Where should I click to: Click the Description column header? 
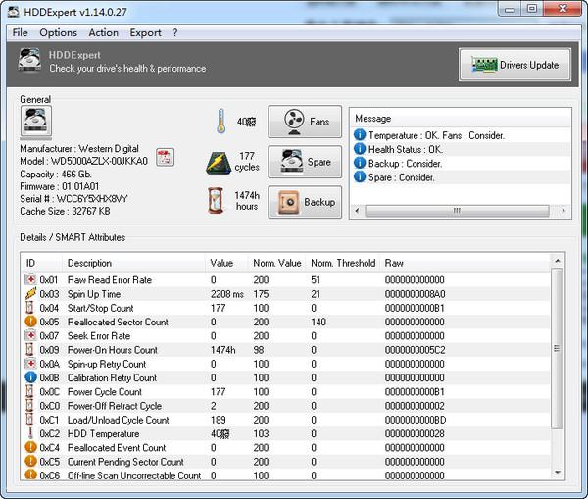pos(133,263)
